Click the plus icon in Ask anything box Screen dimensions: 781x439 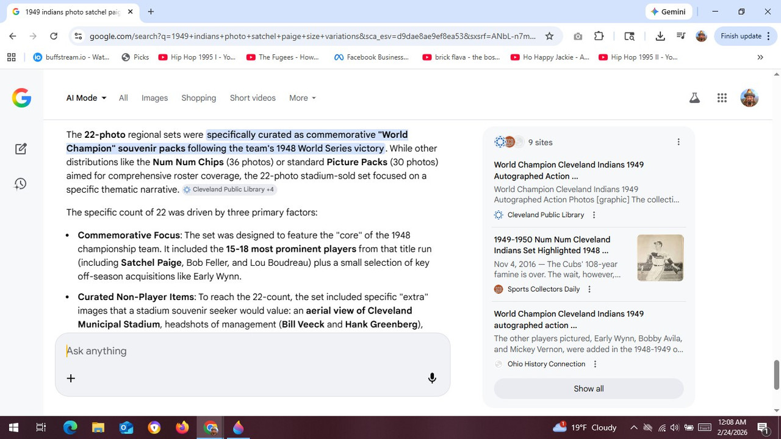coord(71,378)
